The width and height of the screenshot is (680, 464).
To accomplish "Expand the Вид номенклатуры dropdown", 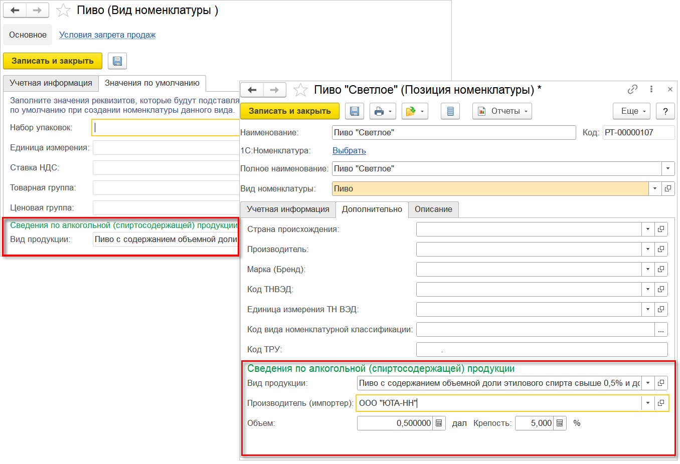I will tap(654, 189).
